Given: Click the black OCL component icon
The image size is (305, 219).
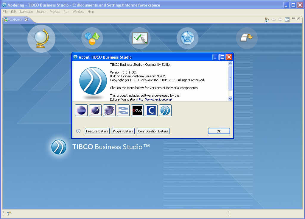Looking at the screenshot, I should click(137, 110).
